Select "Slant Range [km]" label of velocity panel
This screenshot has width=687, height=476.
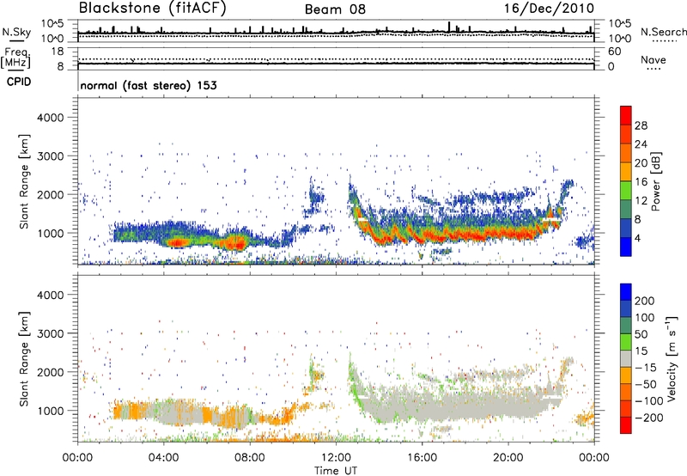24,359
